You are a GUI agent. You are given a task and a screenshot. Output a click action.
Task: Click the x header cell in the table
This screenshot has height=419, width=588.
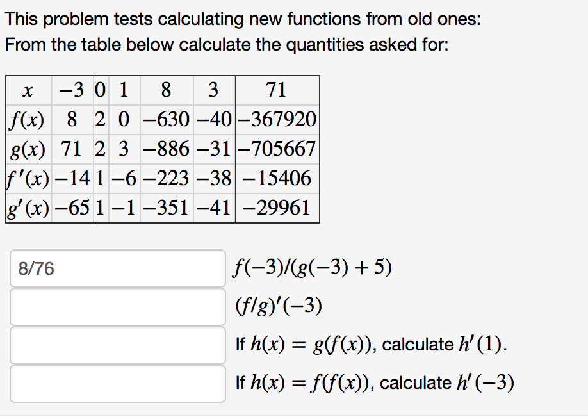(x=28, y=90)
